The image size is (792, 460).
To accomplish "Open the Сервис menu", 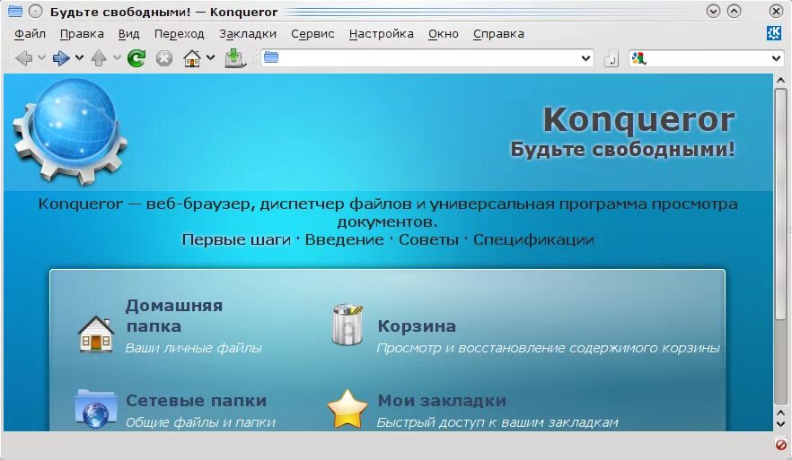I will pyautogui.click(x=312, y=34).
